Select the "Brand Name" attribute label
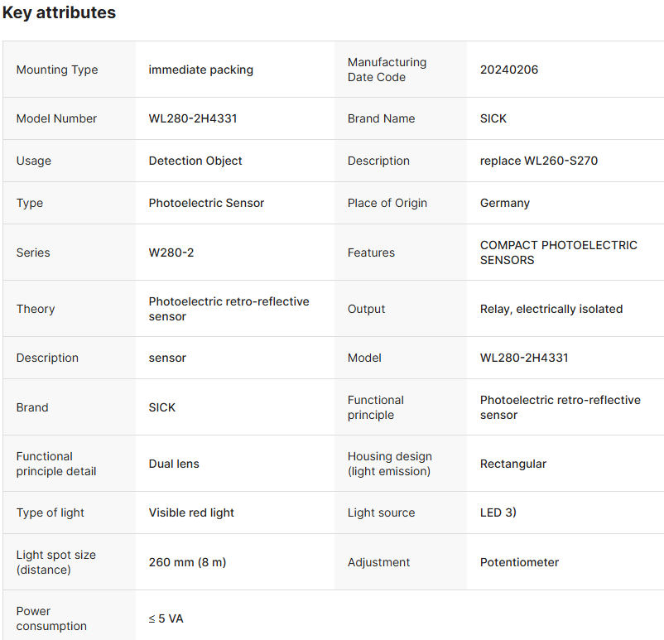The image size is (664, 640). coord(382,118)
